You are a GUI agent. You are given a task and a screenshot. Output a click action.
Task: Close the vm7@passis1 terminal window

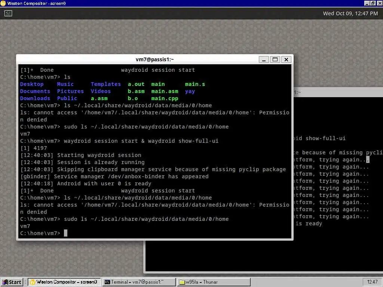[286, 59]
